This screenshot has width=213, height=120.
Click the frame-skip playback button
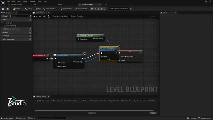pyautogui.click(x=96, y=9)
